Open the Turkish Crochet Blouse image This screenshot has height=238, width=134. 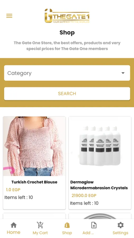34,146
